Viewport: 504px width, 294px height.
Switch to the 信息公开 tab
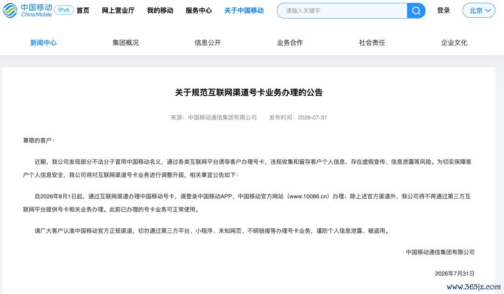coord(208,43)
